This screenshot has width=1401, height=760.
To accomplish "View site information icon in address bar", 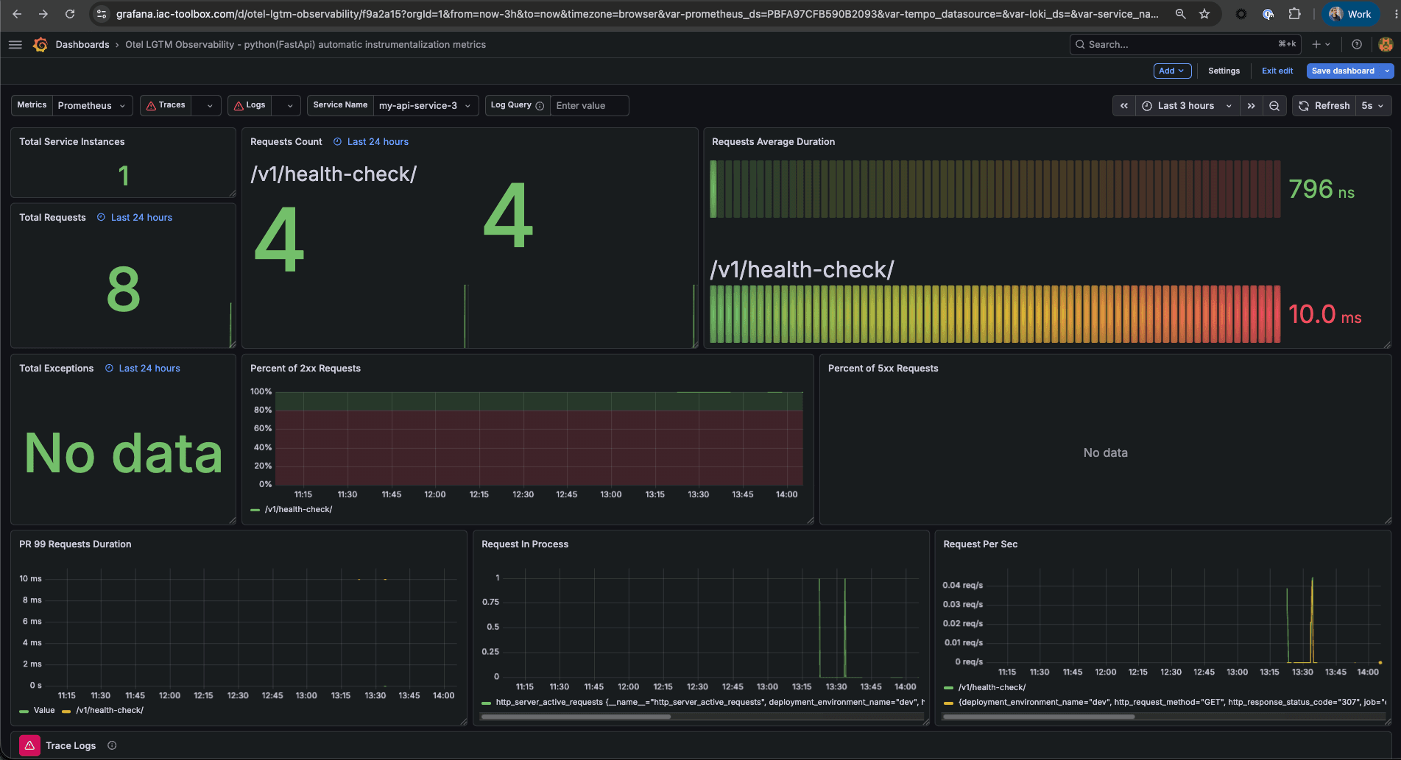I will point(102,14).
